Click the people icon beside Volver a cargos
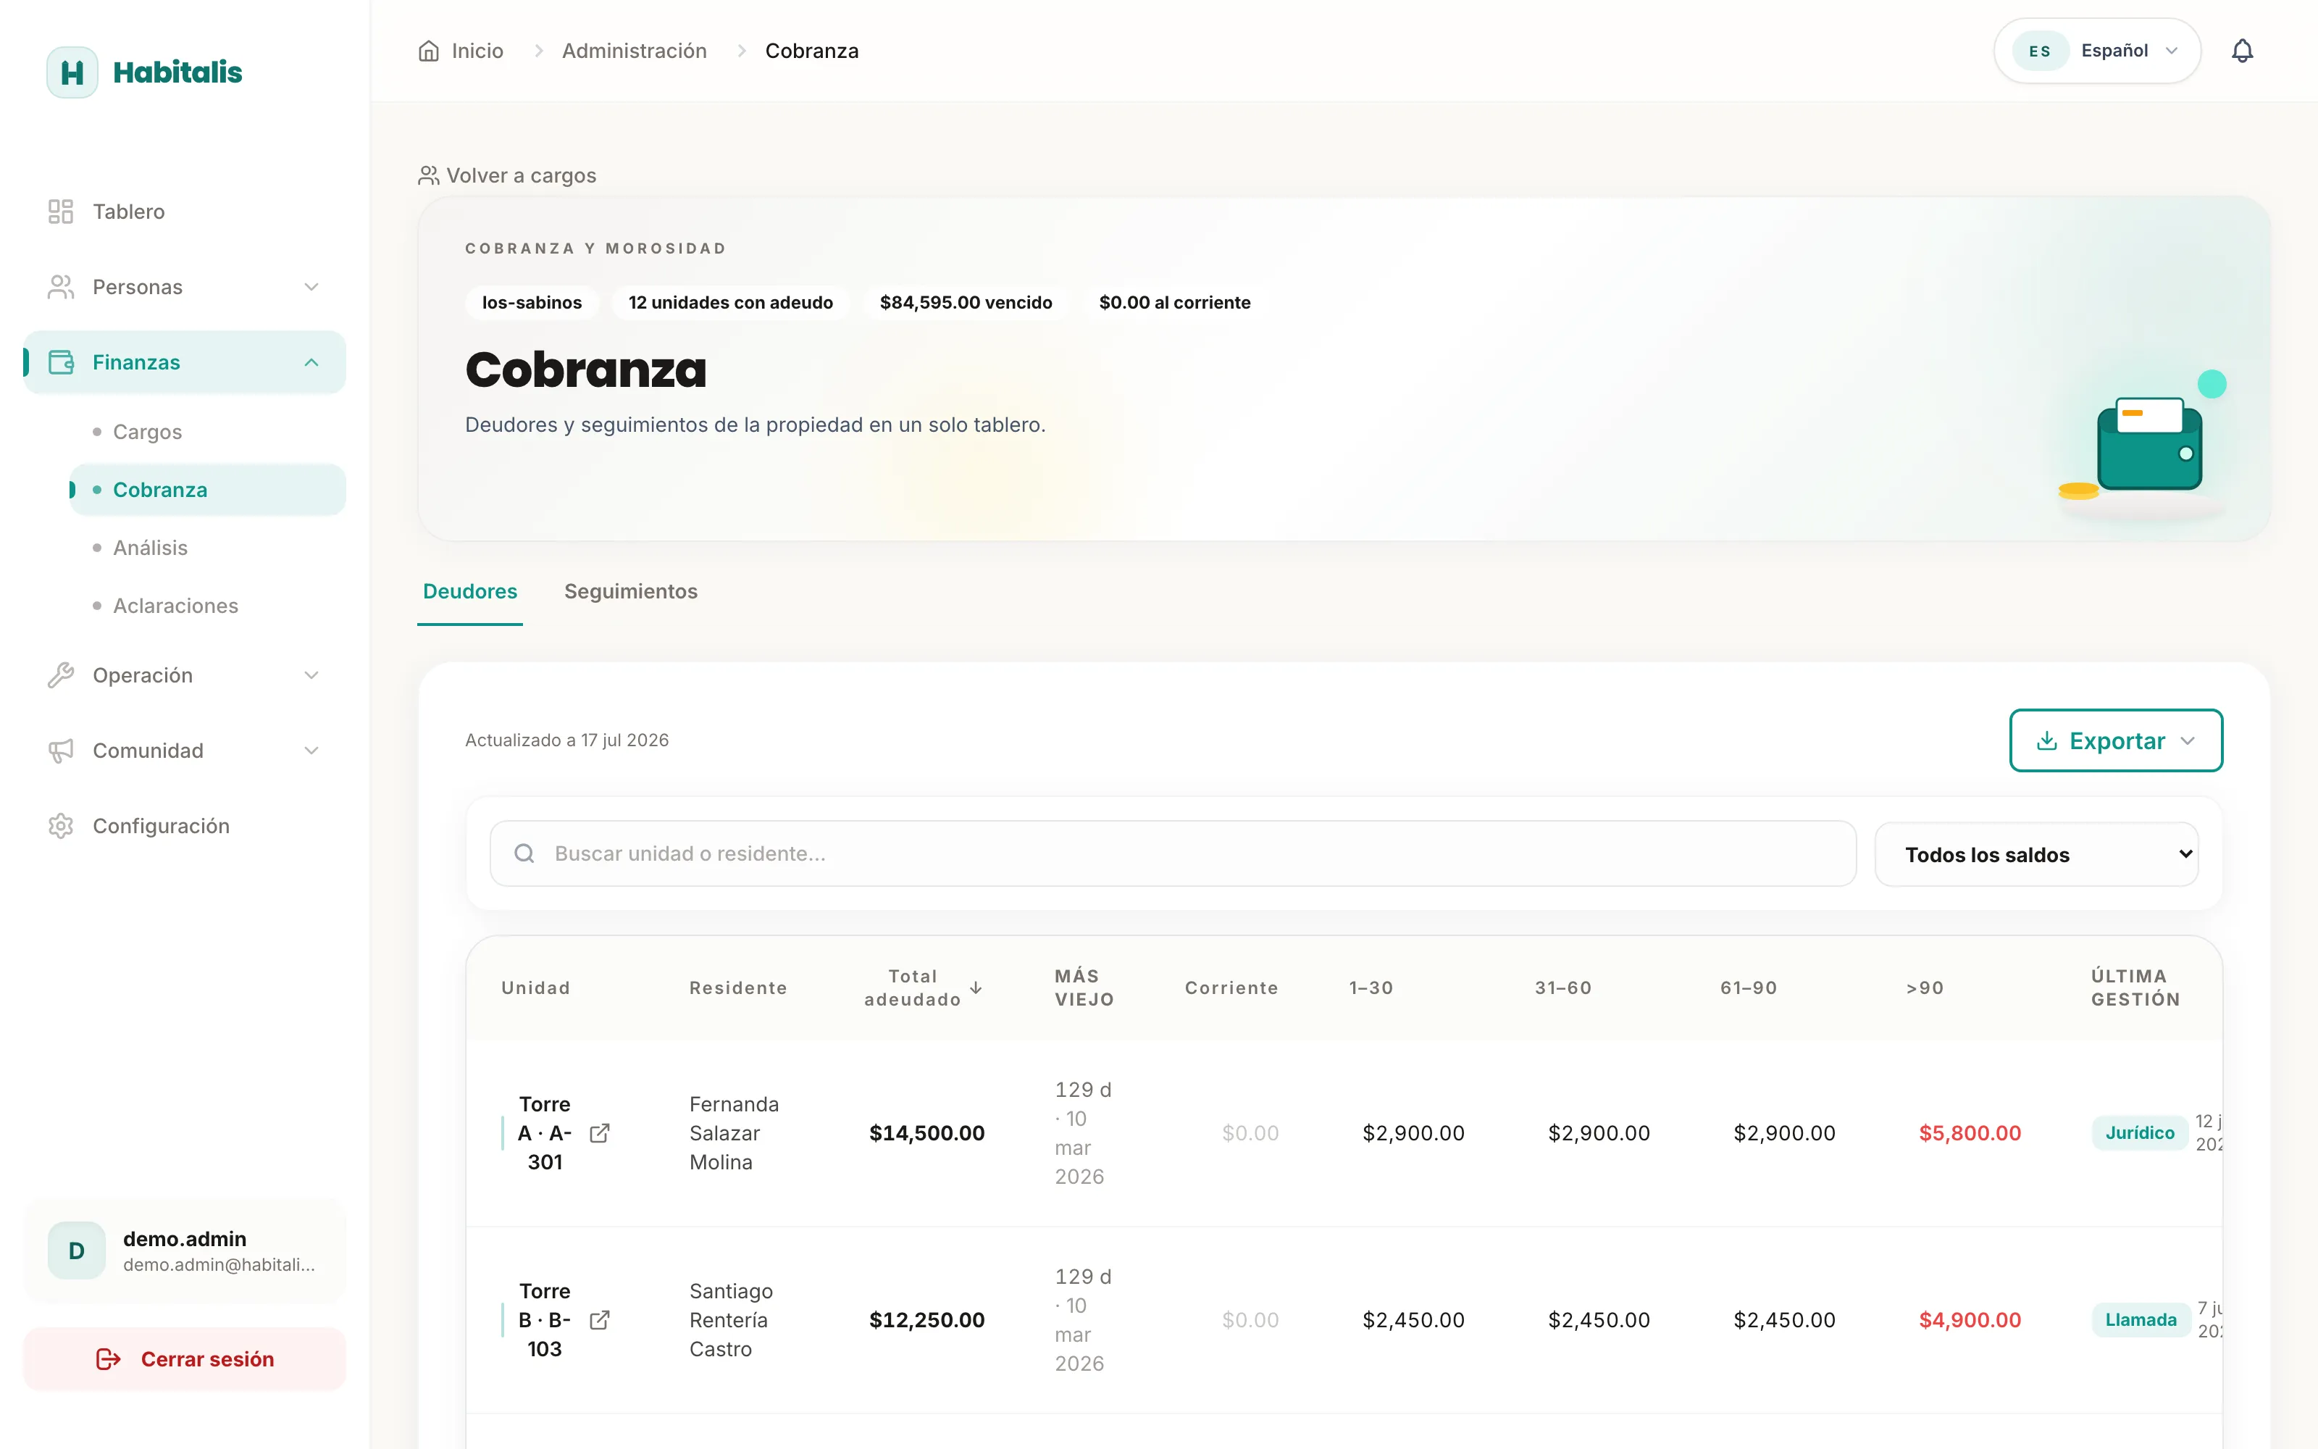The image size is (2318, 1449). (x=428, y=175)
